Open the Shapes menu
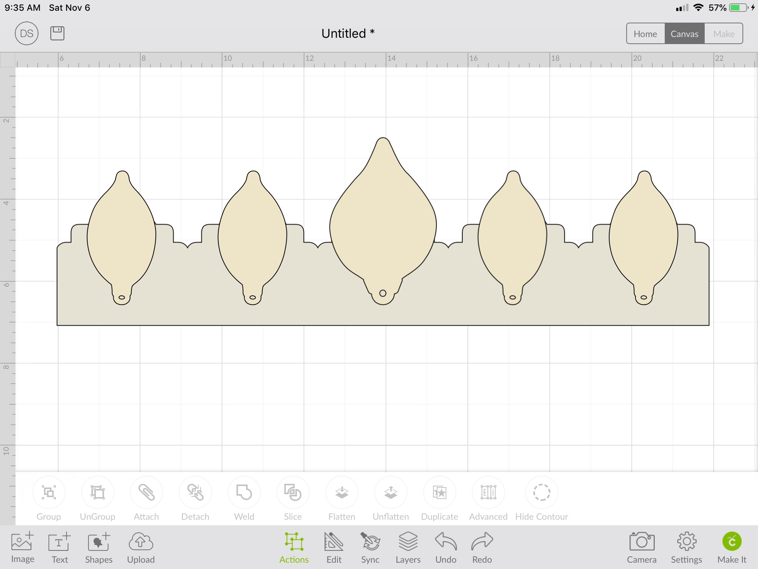The width and height of the screenshot is (758, 569). [98, 548]
